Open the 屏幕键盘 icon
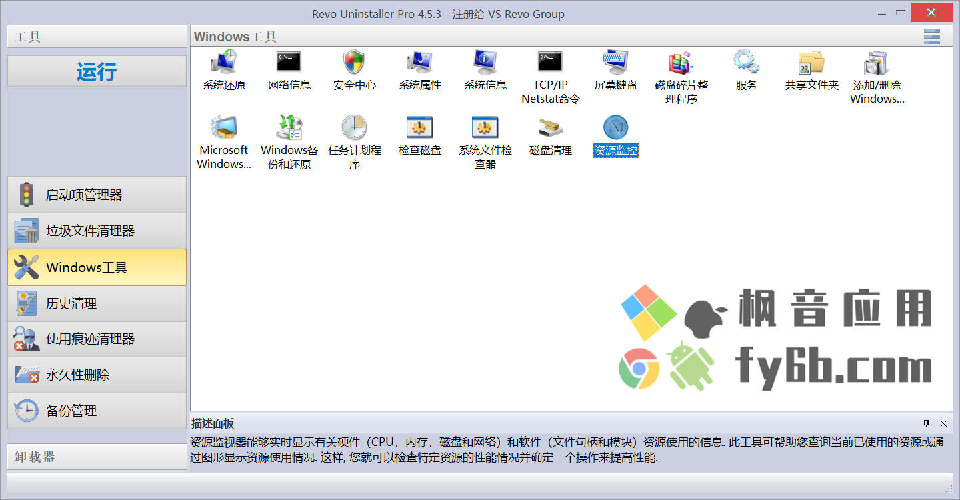 [x=616, y=63]
